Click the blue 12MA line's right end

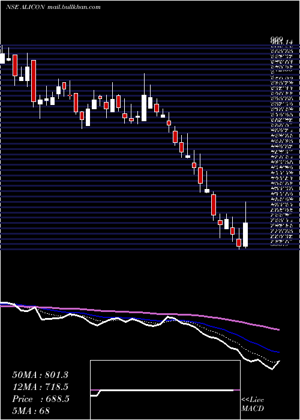pos(278,352)
